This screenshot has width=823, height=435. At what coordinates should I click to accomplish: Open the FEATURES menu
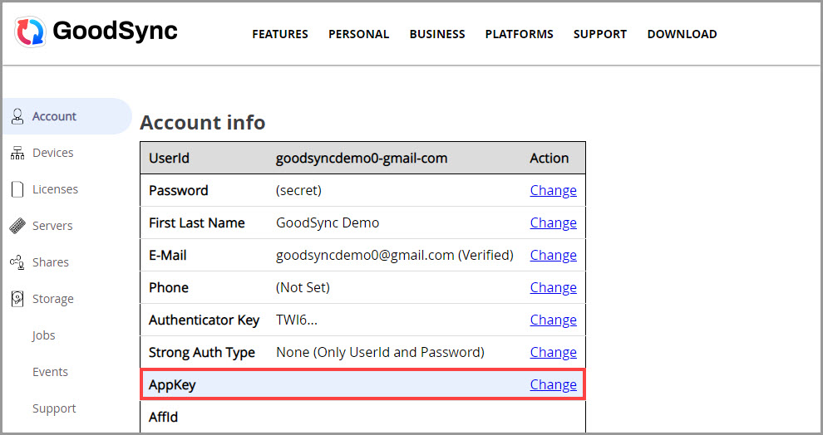(x=280, y=34)
